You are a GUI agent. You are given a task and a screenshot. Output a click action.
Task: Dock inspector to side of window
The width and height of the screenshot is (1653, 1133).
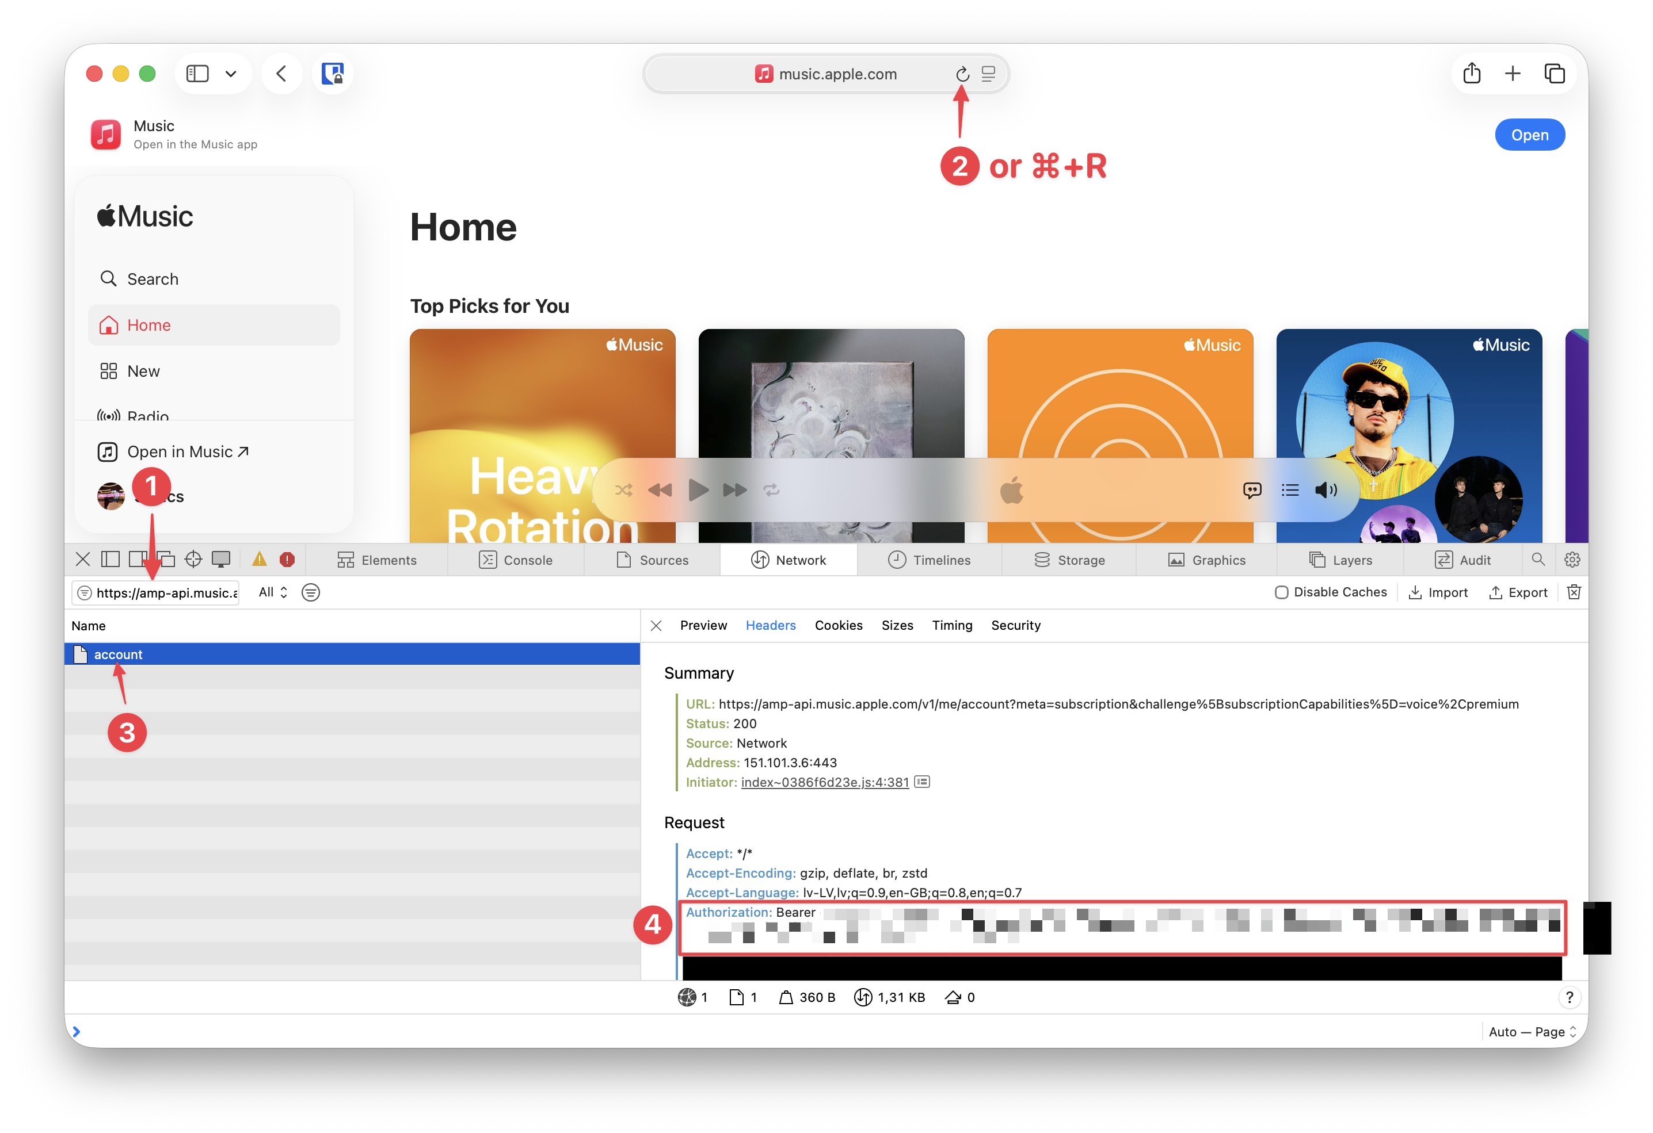click(x=111, y=560)
